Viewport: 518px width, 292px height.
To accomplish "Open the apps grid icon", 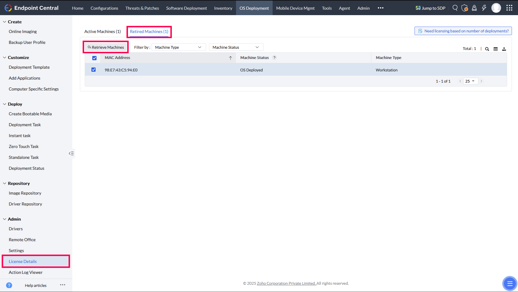I will pos(509,8).
